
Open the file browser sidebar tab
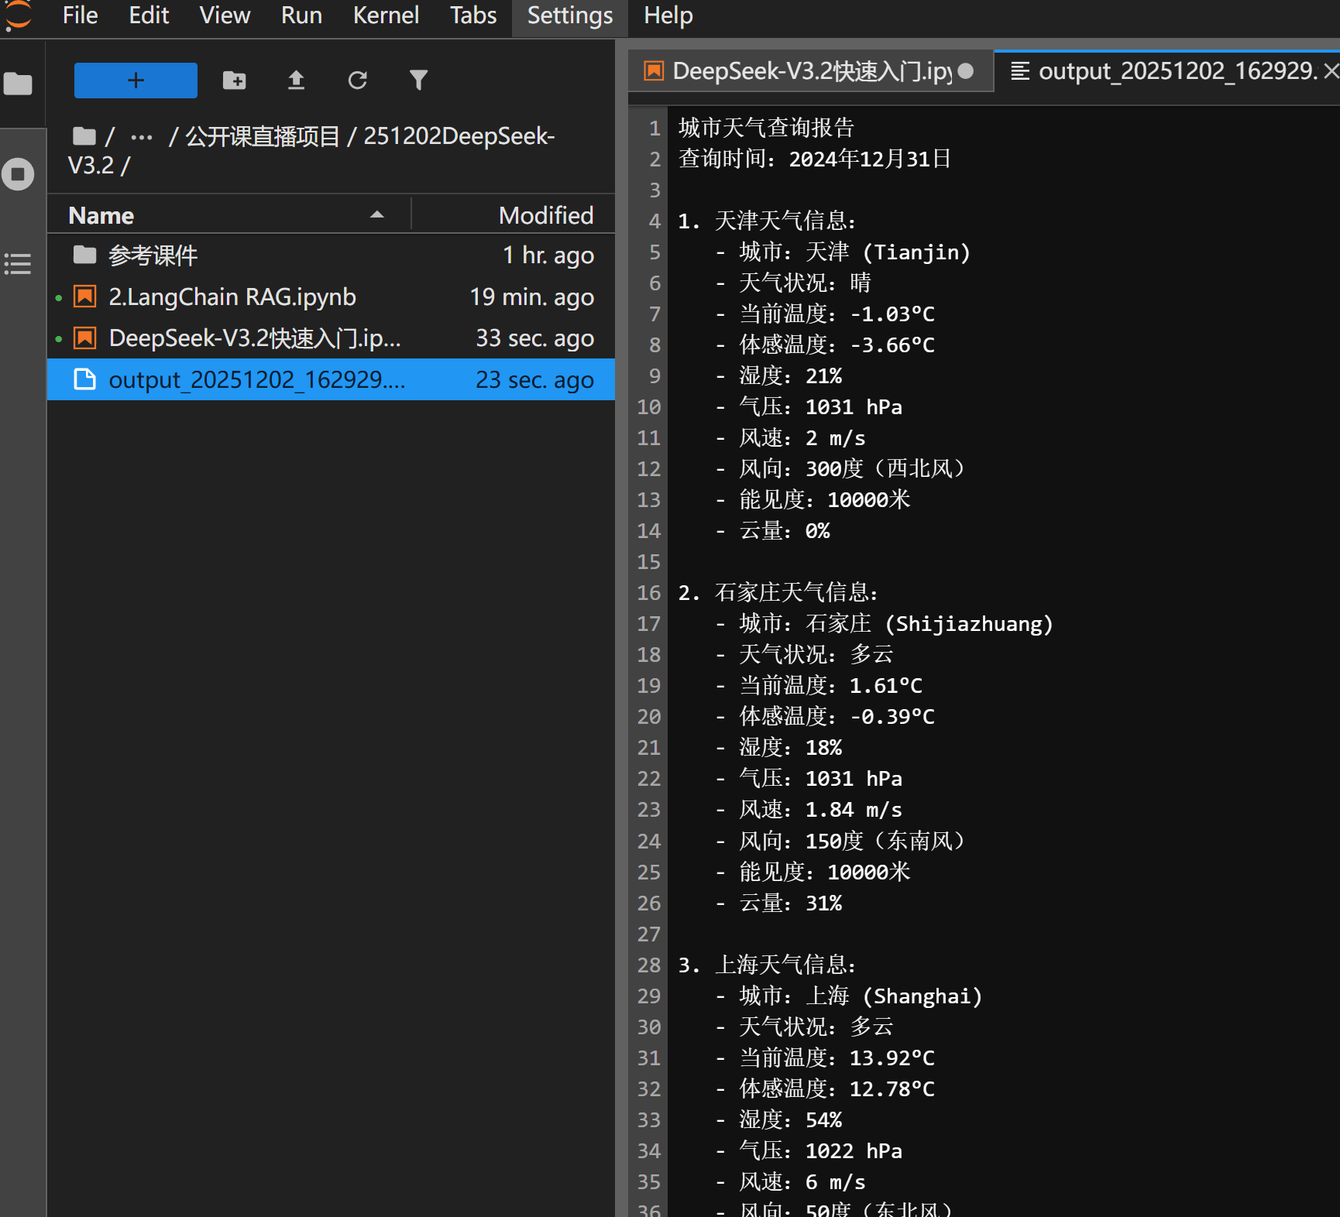[x=18, y=84]
